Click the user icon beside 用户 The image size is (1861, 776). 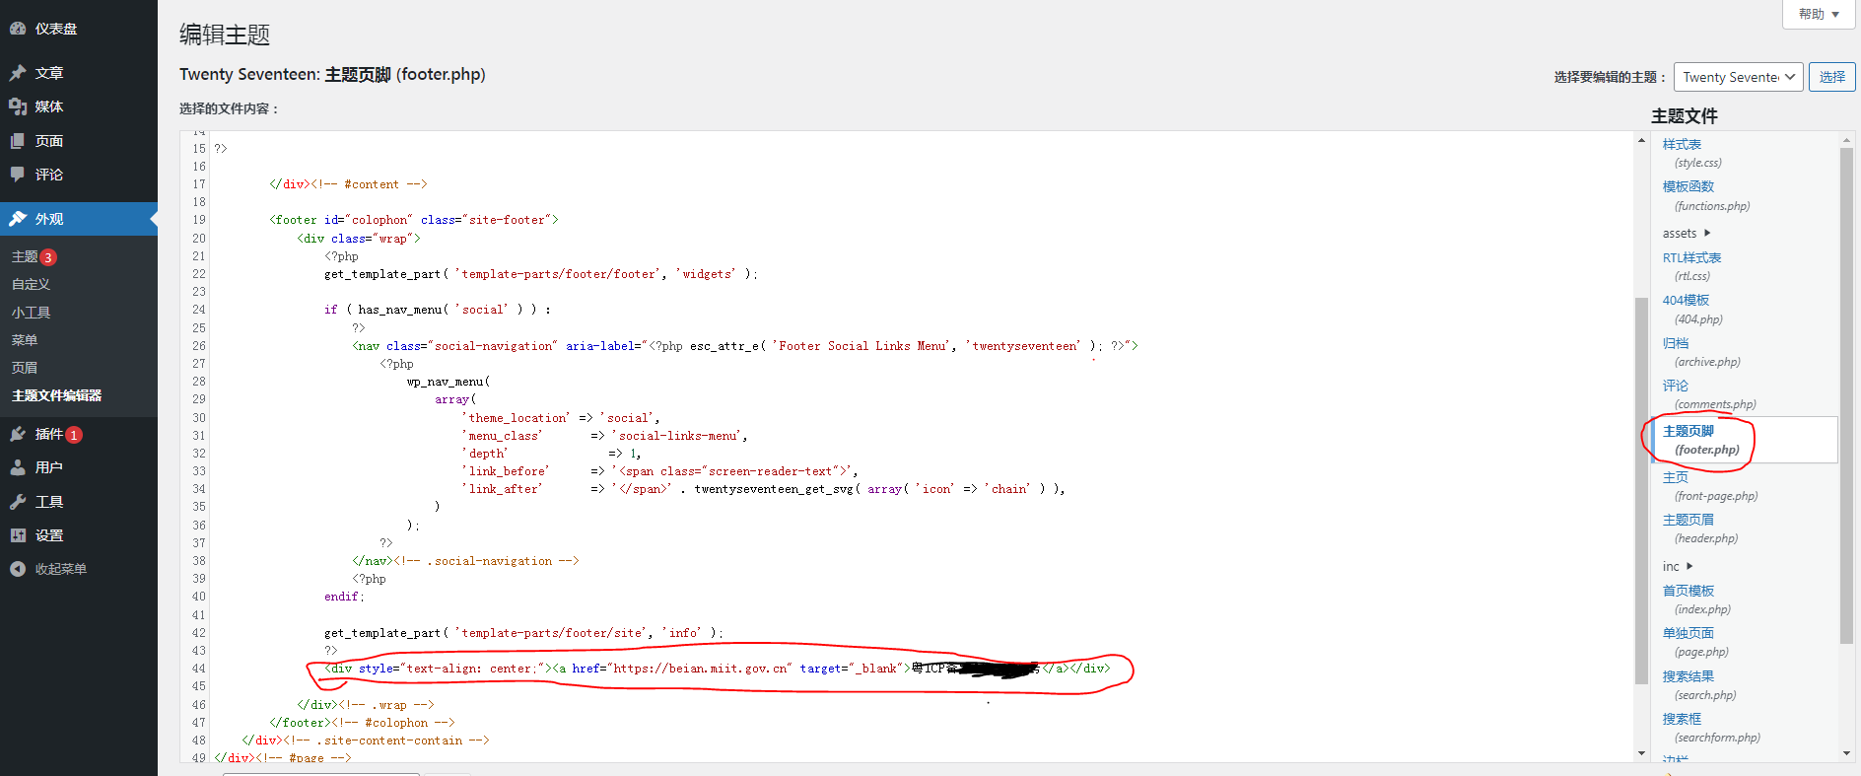(x=18, y=467)
